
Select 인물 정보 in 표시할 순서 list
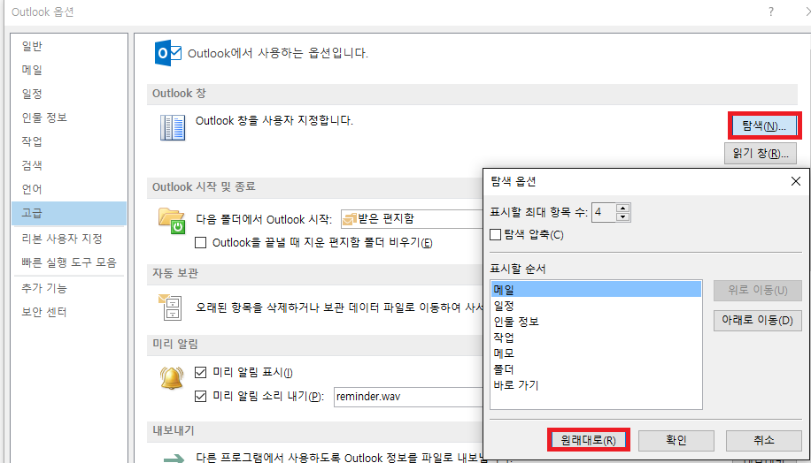coord(596,322)
